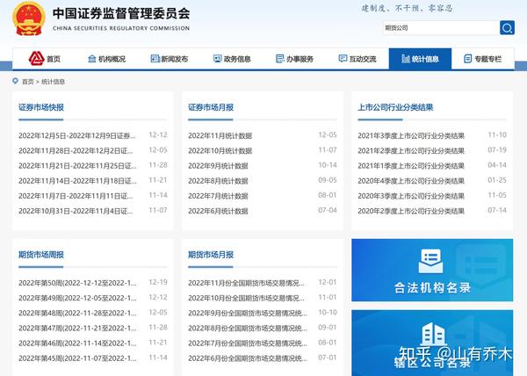The image size is (527, 376).
Task: Open the 2022年第47周 futures weekly report
Action: 77,328
